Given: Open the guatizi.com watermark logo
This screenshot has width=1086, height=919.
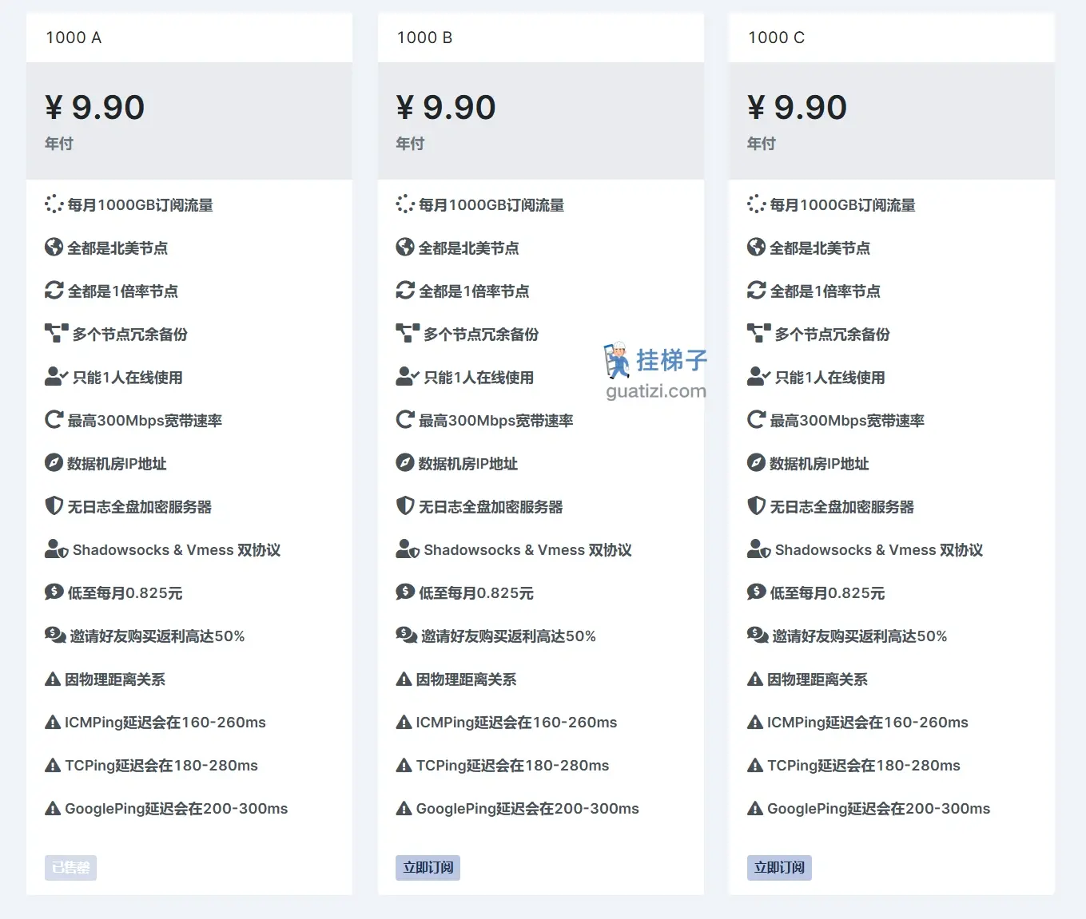Looking at the screenshot, I should click(656, 372).
